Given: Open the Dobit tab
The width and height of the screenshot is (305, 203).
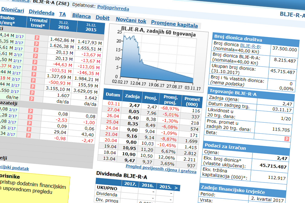Looking at the screenshot, I should tap(103, 18).
